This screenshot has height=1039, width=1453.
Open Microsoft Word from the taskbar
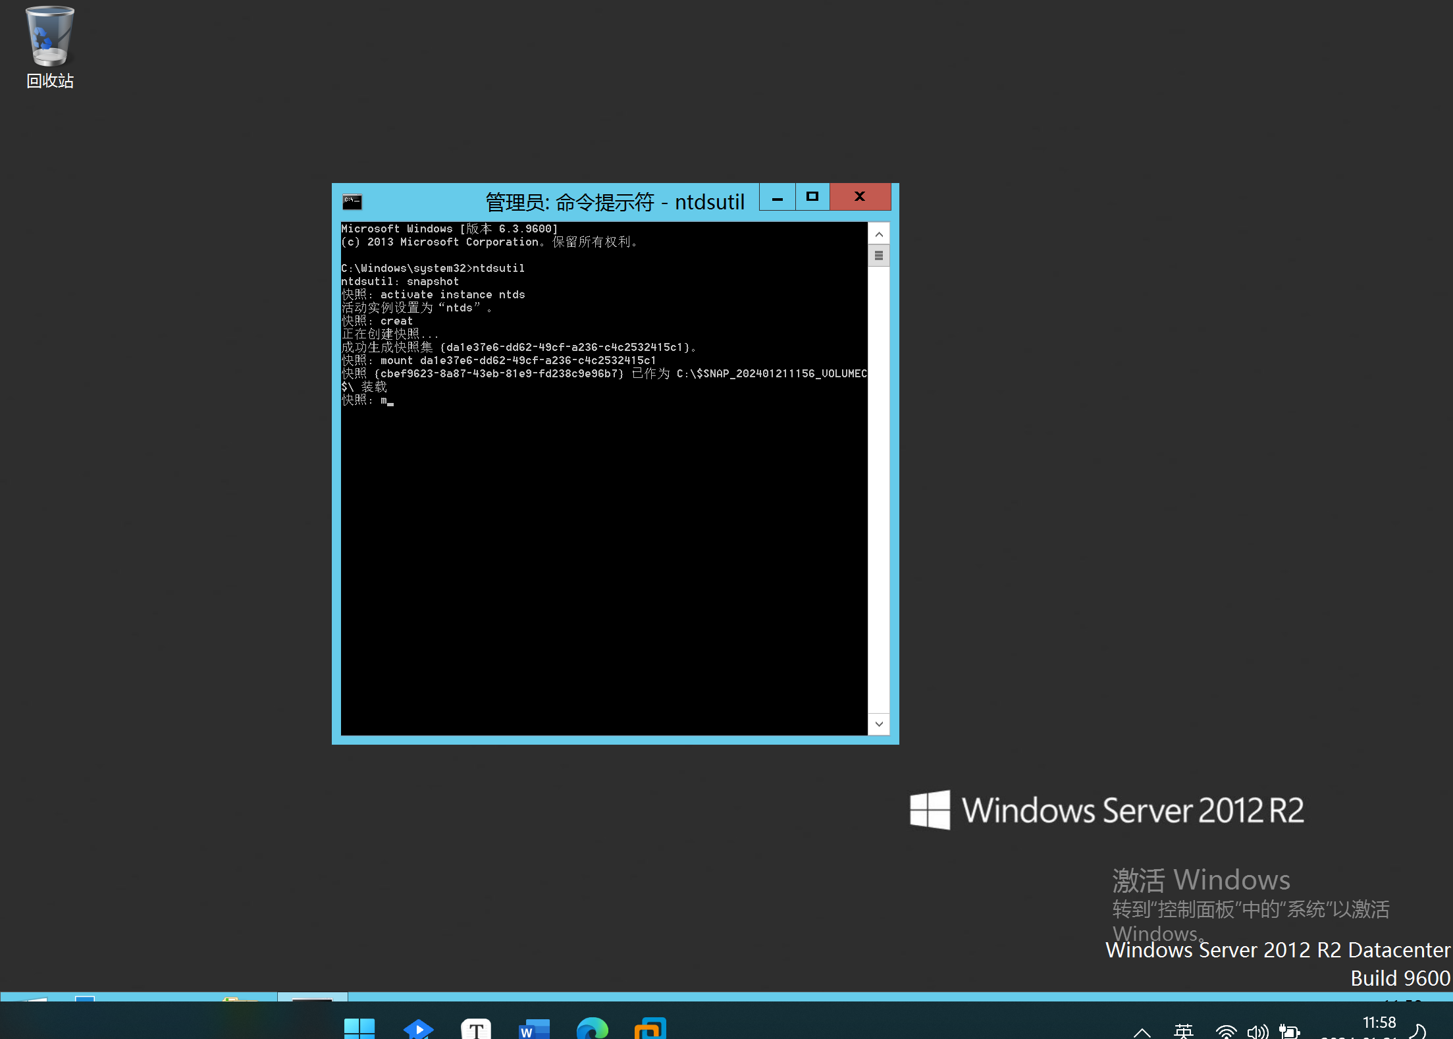click(534, 1028)
